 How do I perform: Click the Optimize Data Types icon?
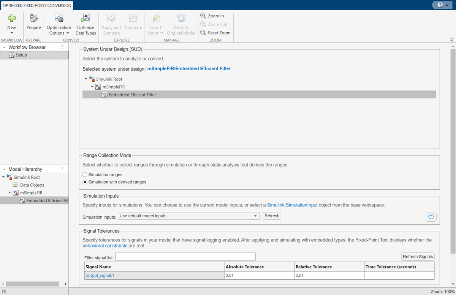[x=86, y=18]
